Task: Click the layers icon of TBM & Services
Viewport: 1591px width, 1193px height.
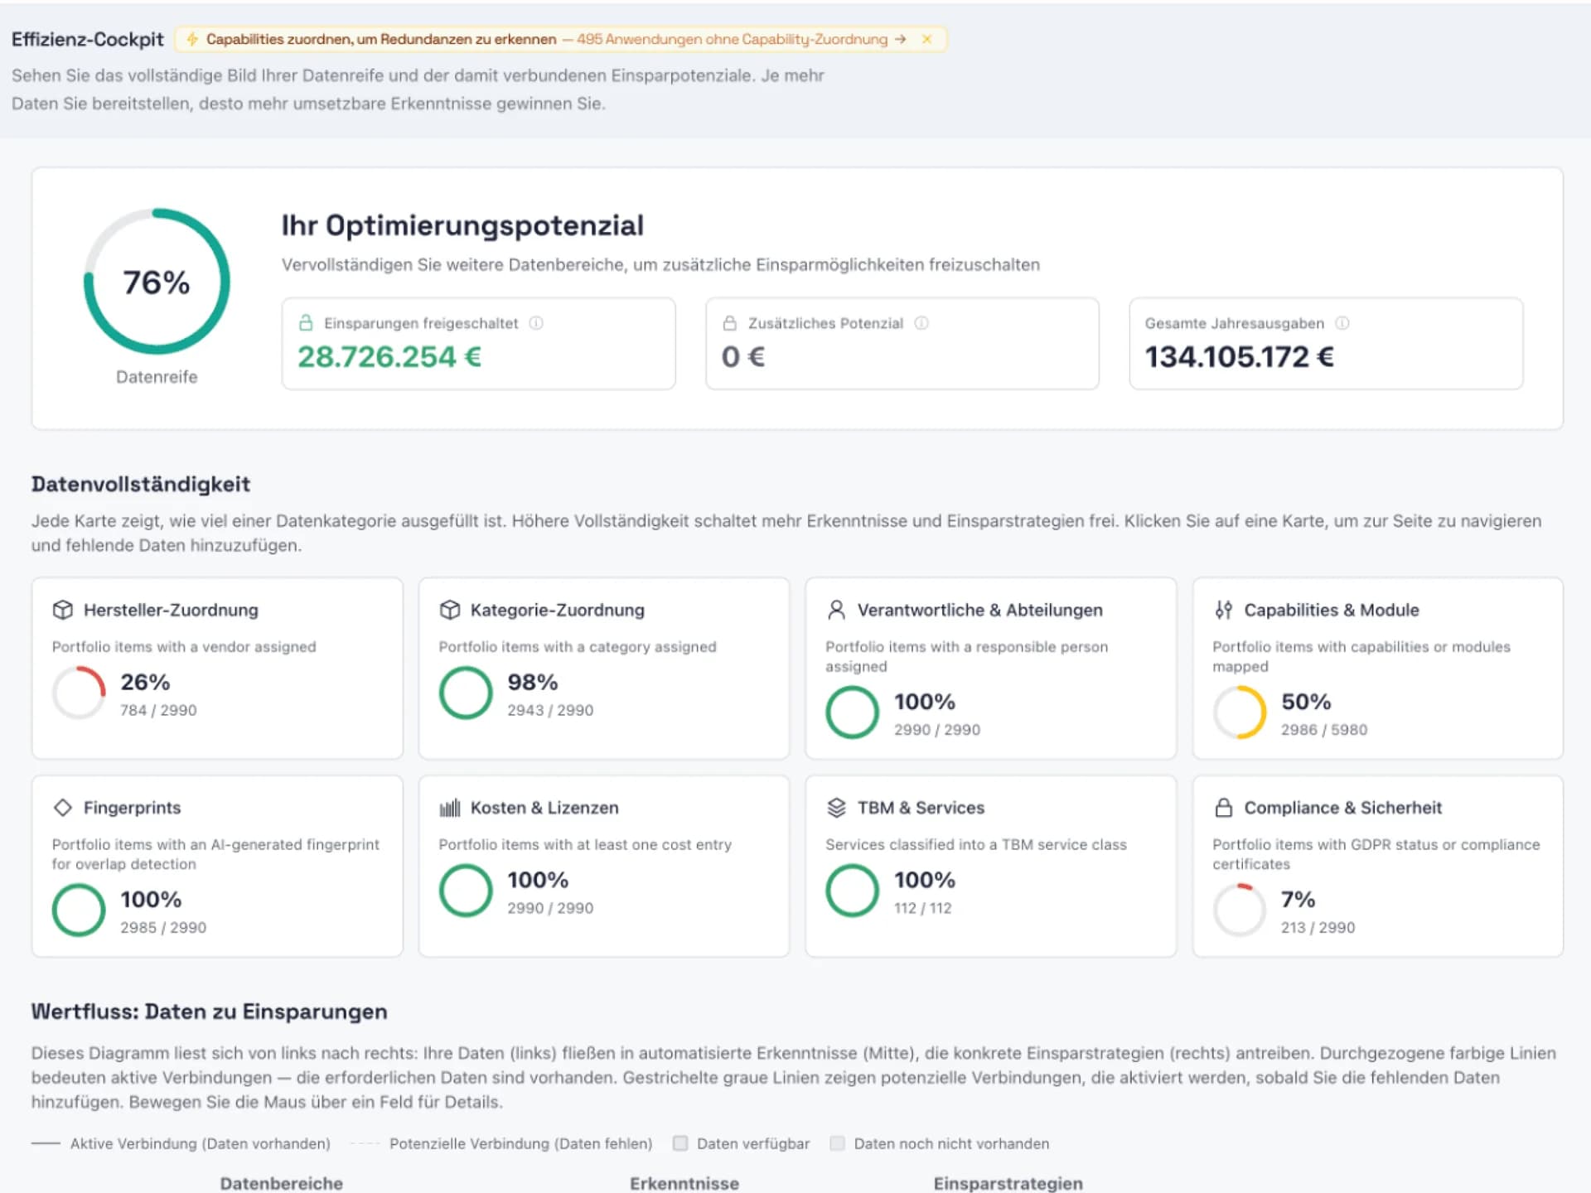Action: [x=837, y=807]
